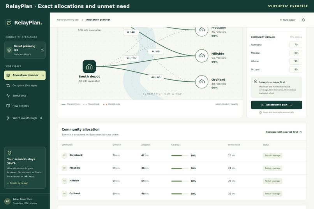Click the Hillside demand input field
Viewport: 314px width, 209px height.
pos(296,61)
